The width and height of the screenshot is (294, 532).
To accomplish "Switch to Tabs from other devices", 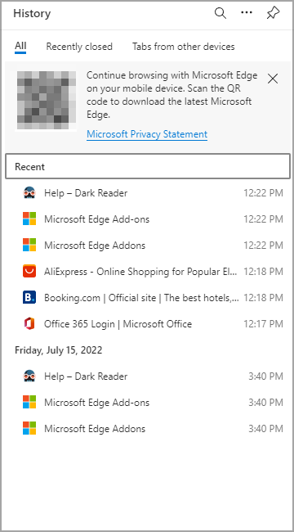I will point(183,47).
